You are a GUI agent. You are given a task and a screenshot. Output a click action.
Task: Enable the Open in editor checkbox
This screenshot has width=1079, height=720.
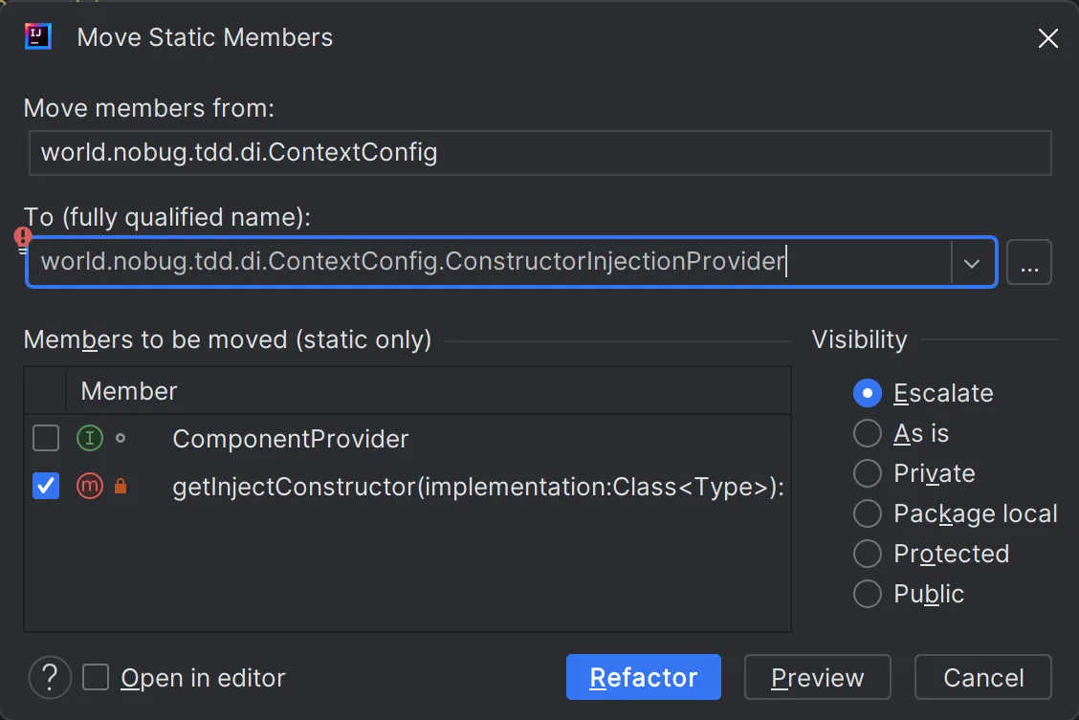[96, 678]
